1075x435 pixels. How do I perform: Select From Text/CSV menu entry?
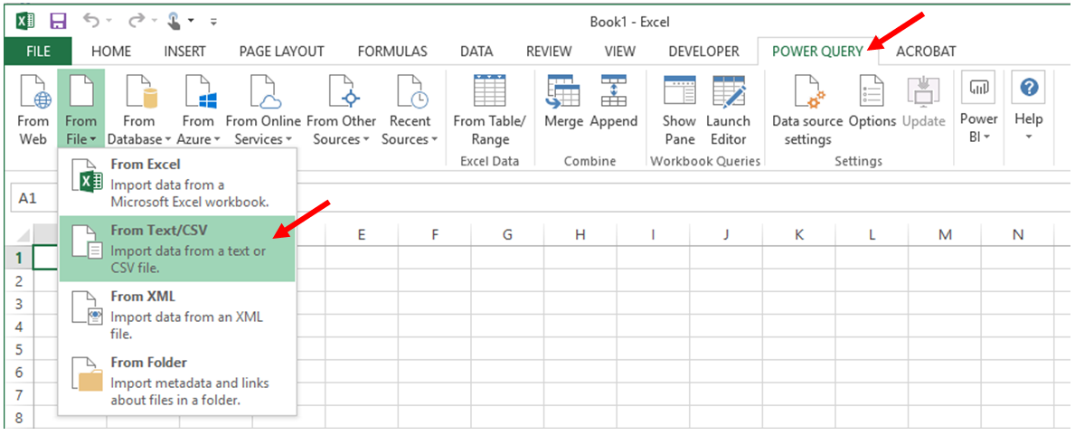click(x=177, y=249)
